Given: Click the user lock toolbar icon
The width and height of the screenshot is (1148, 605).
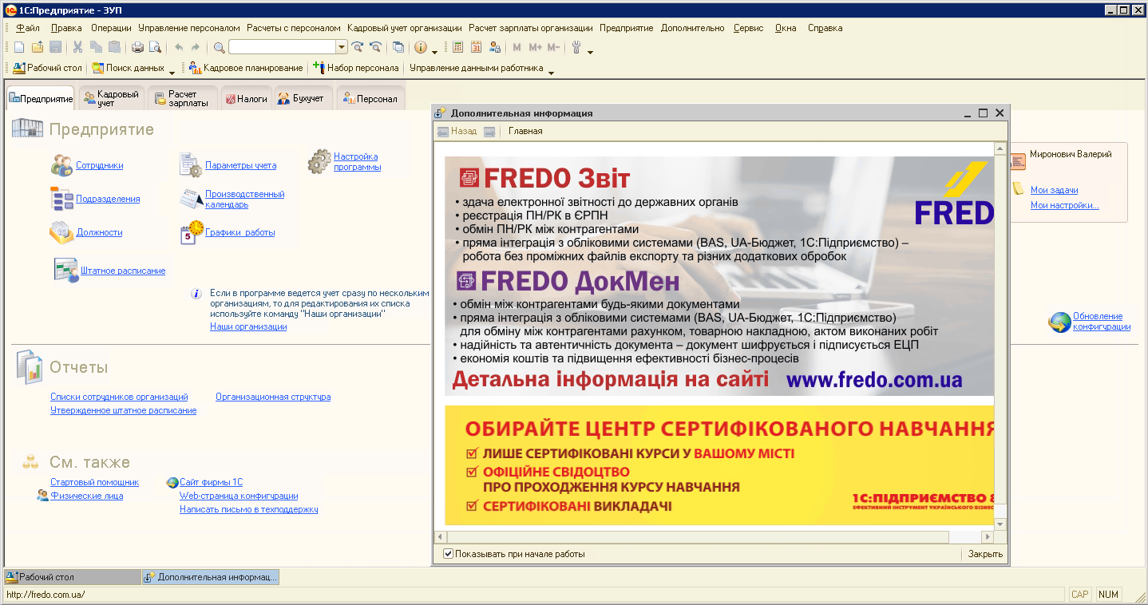Looking at the screenshot, I should (495, 47).
